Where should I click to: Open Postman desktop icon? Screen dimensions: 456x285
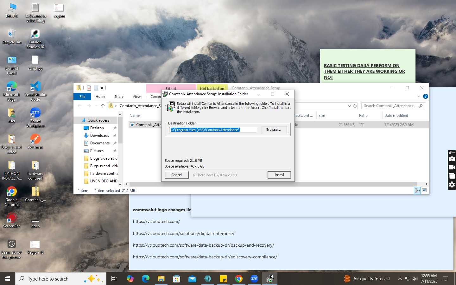click(x=35, y=142)
